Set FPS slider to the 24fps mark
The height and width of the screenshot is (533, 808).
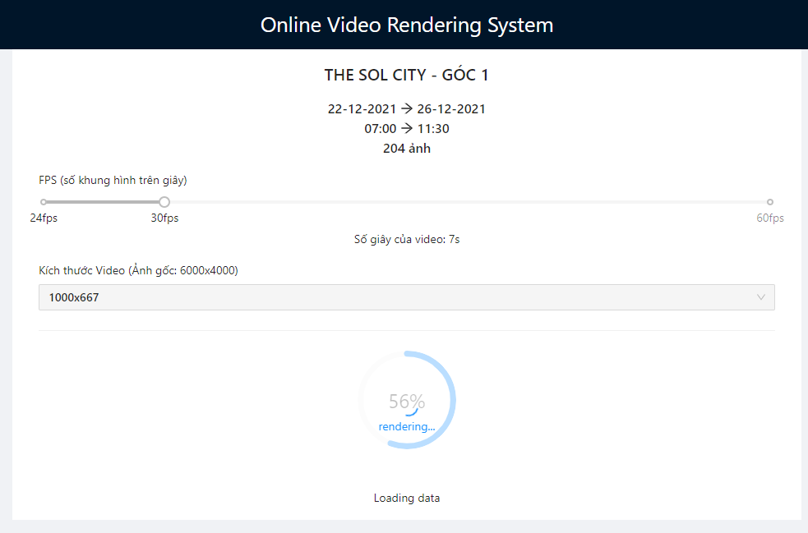44,202
